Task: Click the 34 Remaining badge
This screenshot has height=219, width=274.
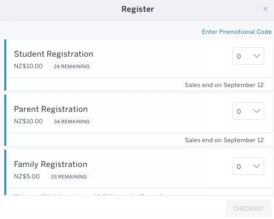Action: (x=72, y=122)
